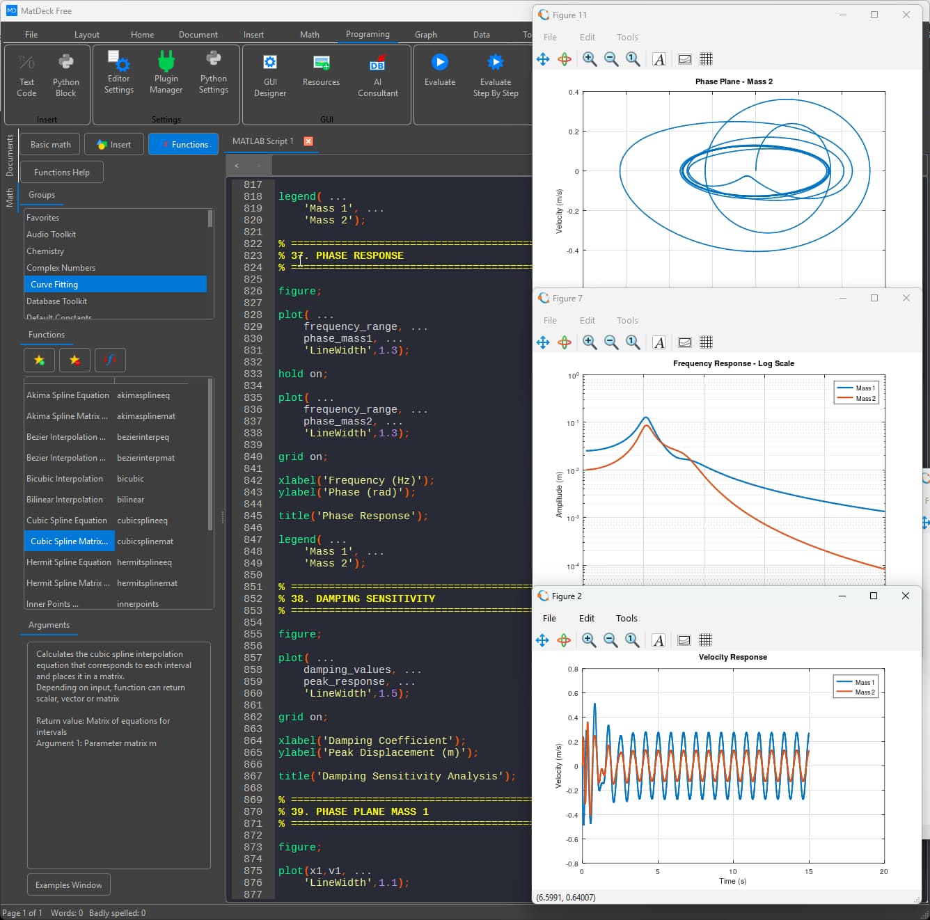The image size is (930, 920).
Task: Click the zoom in icon in Figure 7
Action: tap(590, 342)
